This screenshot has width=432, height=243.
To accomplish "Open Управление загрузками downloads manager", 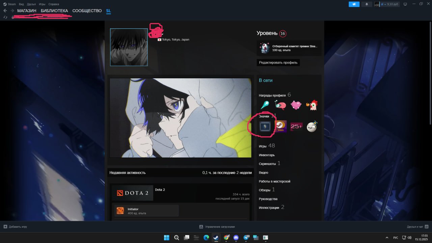I will coord(217,226).
